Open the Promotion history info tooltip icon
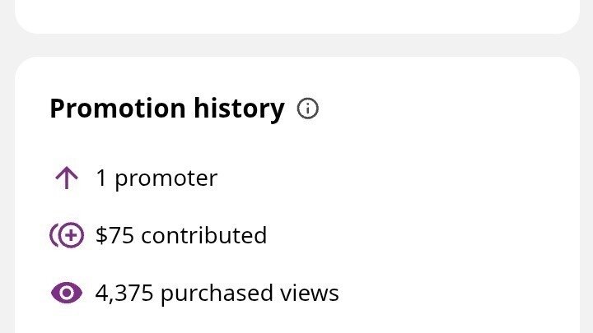The width and height of the screenshot is (593, 333). (x=308, y=109)
